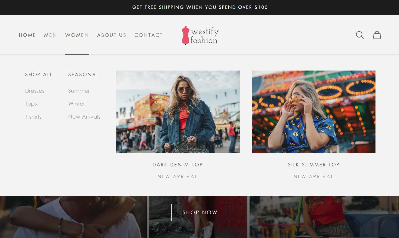399x238 pixels.
Task: Select the Shop All heading link
Action: pos(39,75)
